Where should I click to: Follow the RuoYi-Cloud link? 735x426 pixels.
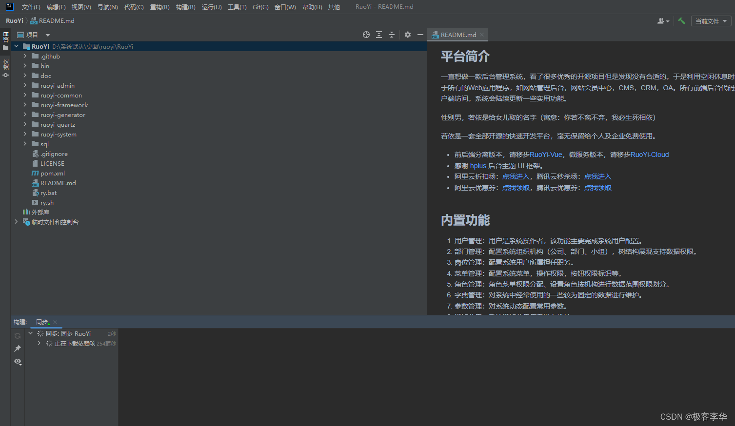click(650, 155)
